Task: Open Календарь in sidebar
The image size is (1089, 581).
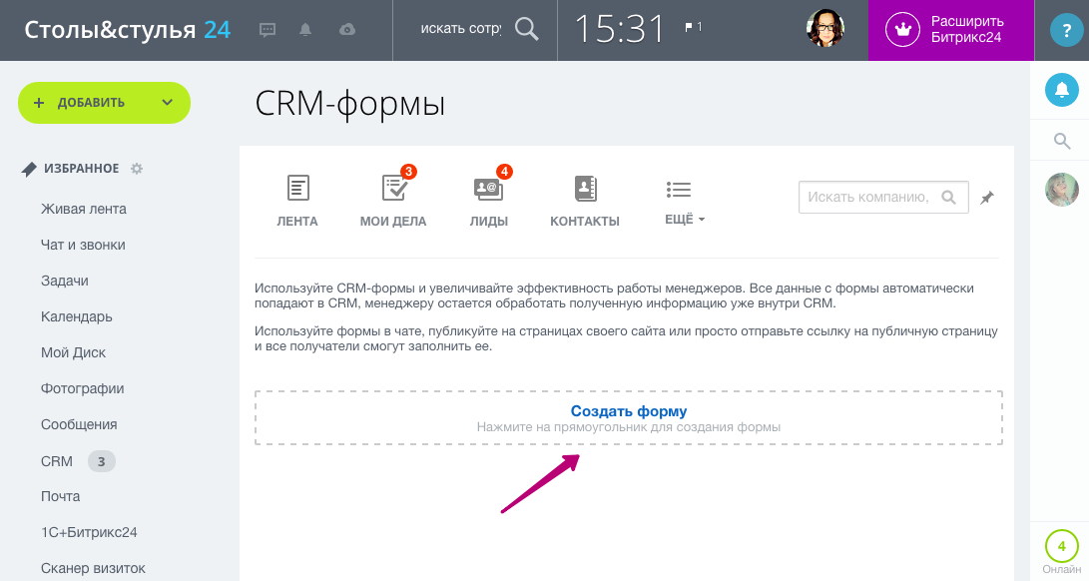Action: (x=77, y=316)
